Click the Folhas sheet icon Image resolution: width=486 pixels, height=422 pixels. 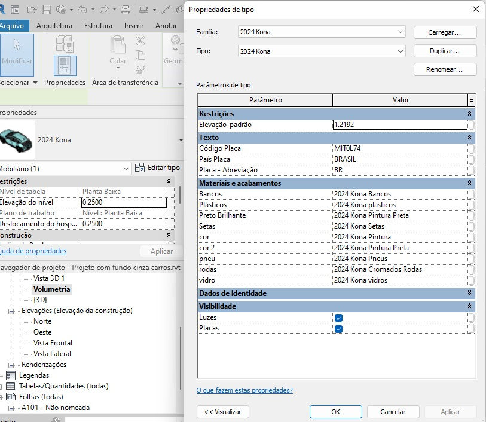(11, 397)
